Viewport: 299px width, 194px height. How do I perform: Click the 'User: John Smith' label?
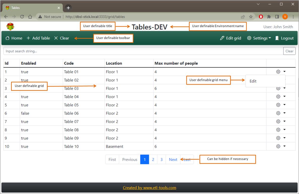click(278, 27)
